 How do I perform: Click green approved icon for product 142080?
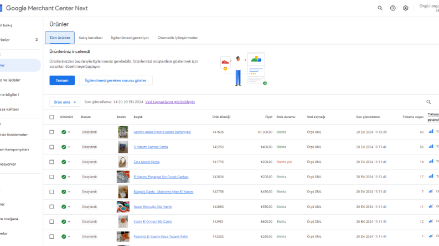pos(64,207)
